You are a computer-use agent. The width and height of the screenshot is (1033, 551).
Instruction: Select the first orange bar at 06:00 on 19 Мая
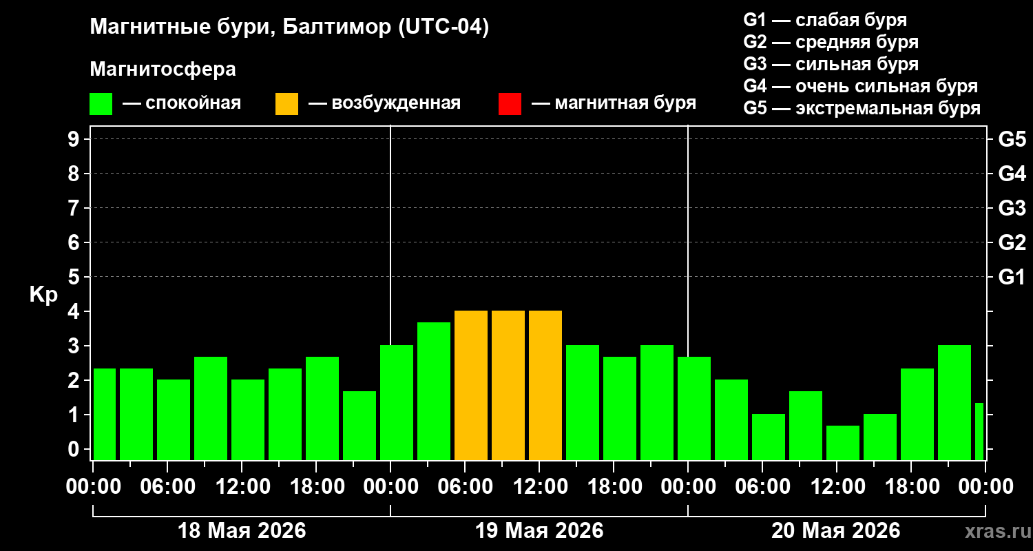[x=471, y=385]
